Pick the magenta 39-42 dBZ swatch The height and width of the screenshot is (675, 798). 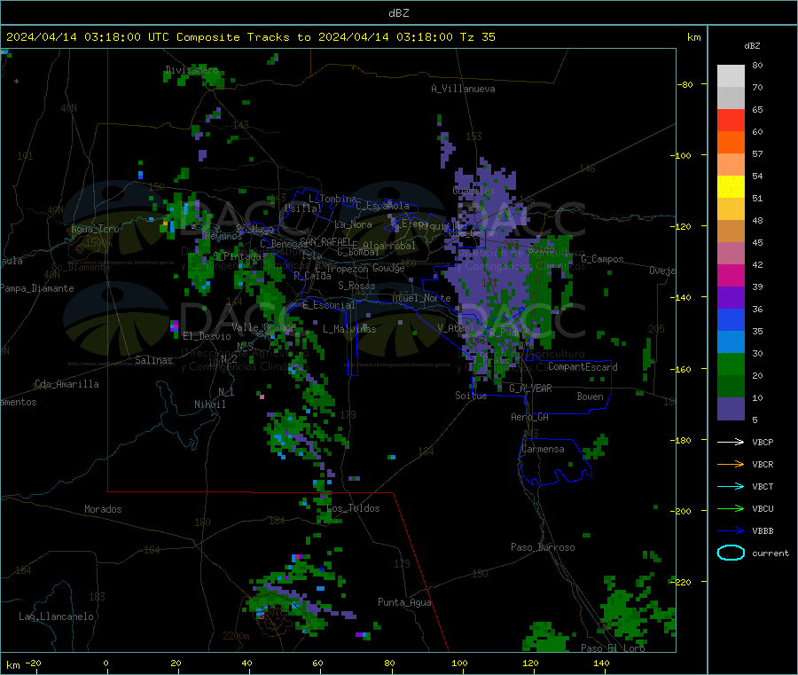pos(731,275)
